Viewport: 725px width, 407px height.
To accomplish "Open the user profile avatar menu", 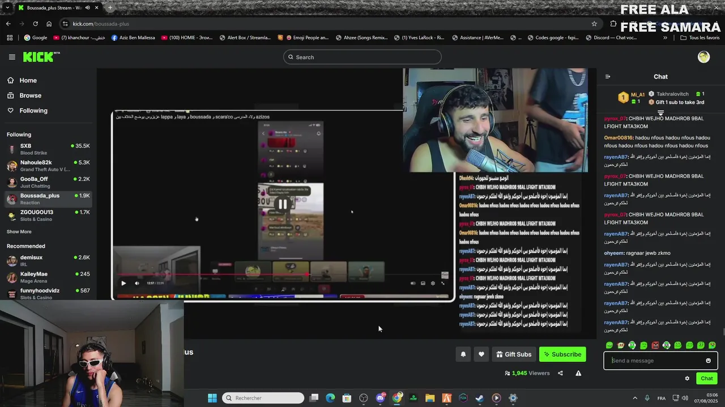I will tap(703, 57).
